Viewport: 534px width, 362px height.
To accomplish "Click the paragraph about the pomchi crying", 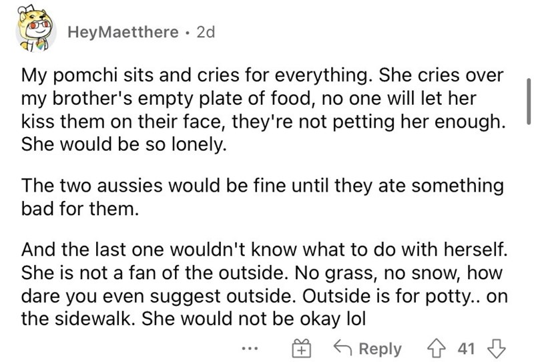I will [263, 110].
